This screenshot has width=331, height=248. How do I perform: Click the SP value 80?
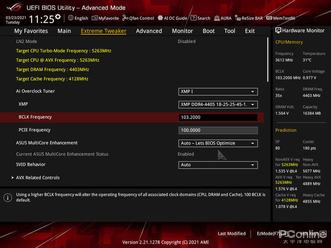[x=278, y=148]
